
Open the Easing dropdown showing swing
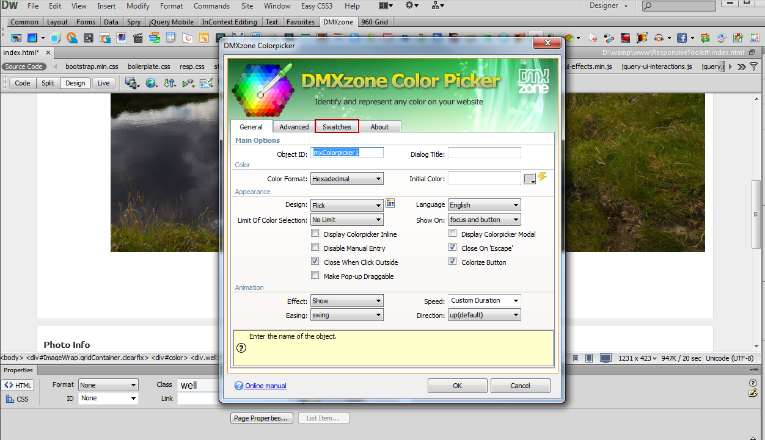347,315
